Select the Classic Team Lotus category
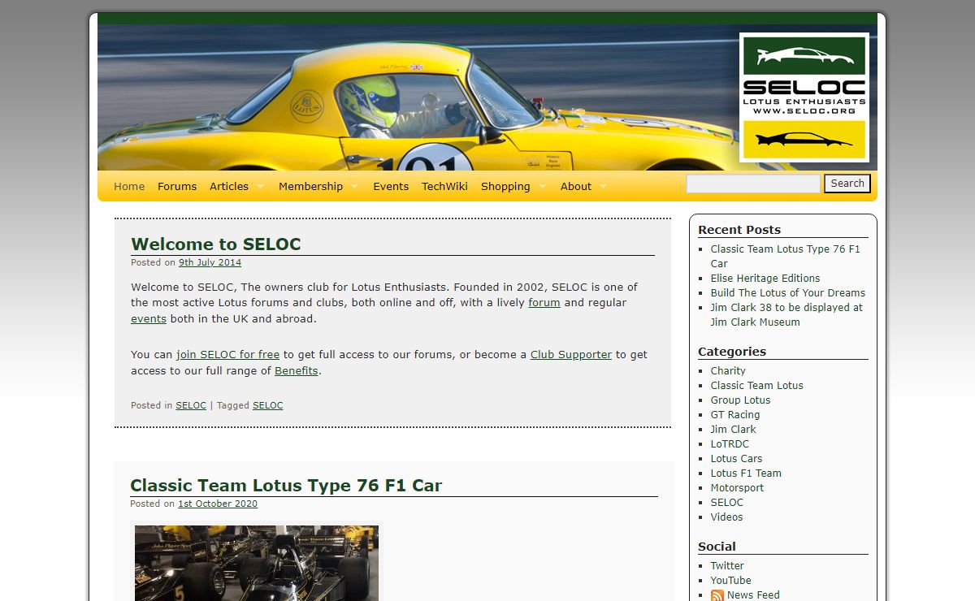This screenshot has height=601, width=975. [x=757, y=385]
